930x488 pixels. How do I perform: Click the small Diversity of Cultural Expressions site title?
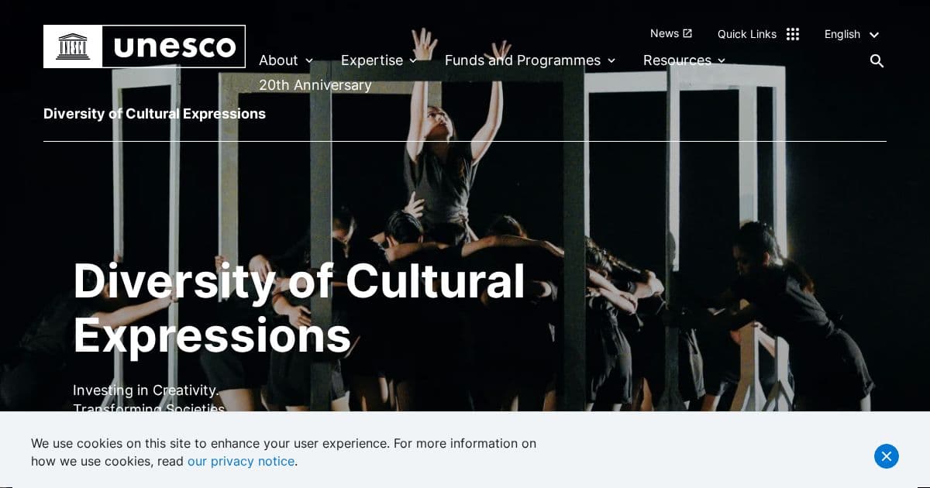tap(154, 114)
